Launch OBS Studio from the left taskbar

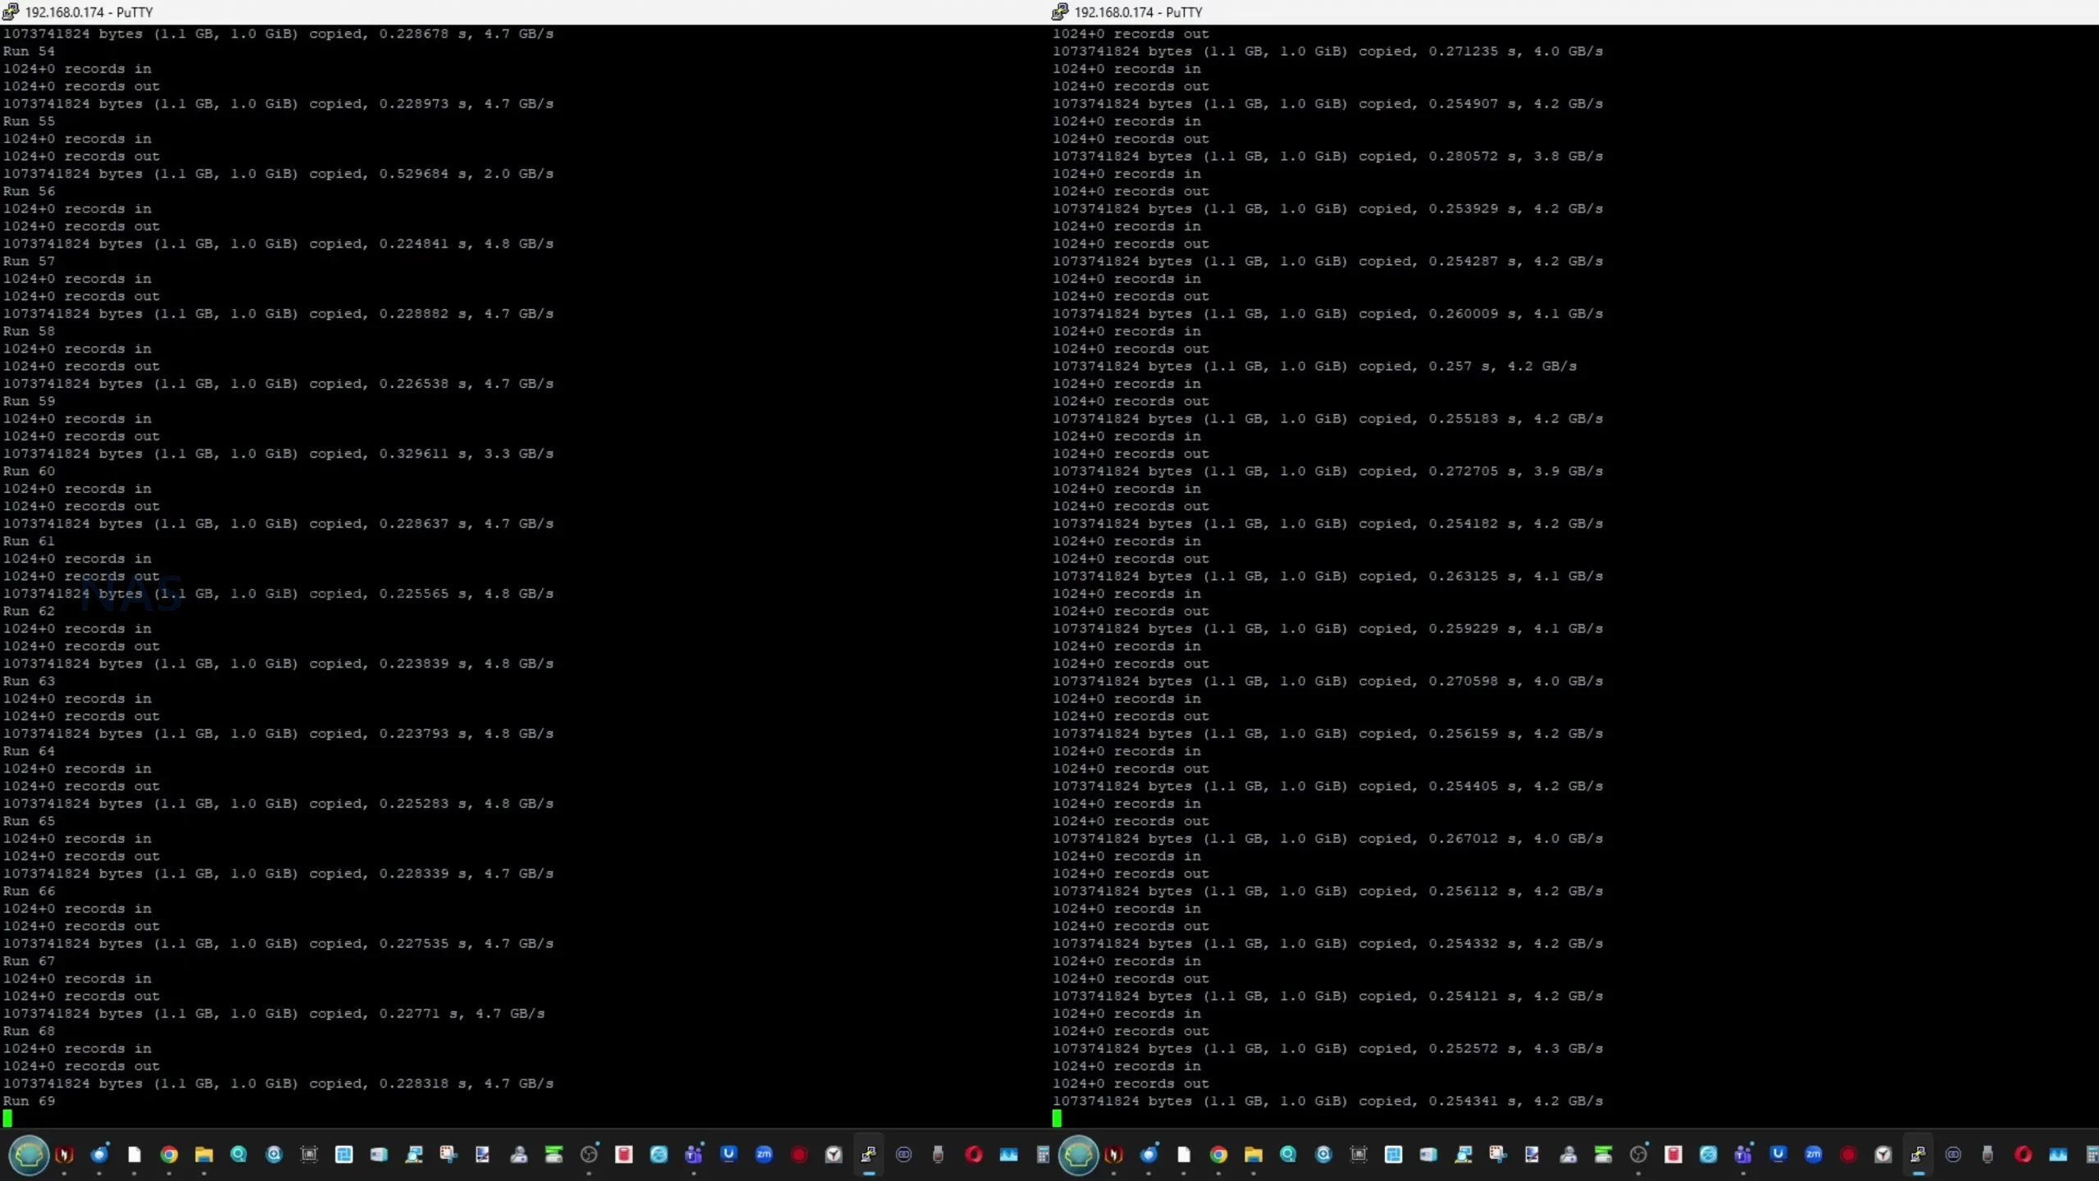pyautogui.click(x=589, y=1155)
